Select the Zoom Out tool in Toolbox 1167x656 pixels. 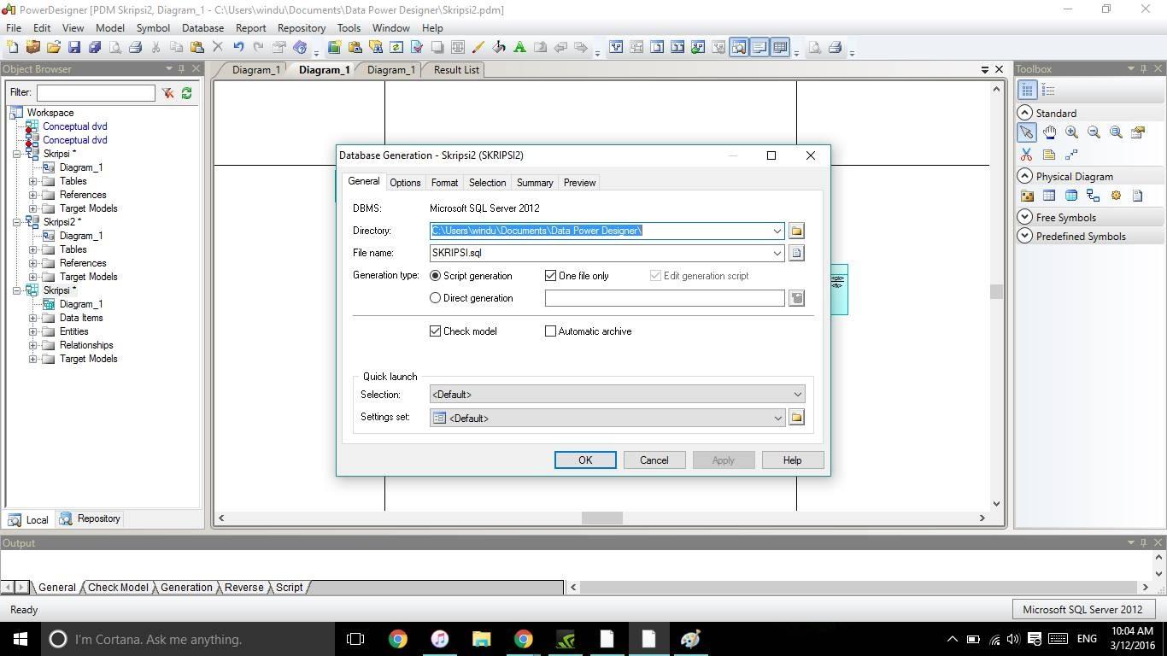point(1094,132)
